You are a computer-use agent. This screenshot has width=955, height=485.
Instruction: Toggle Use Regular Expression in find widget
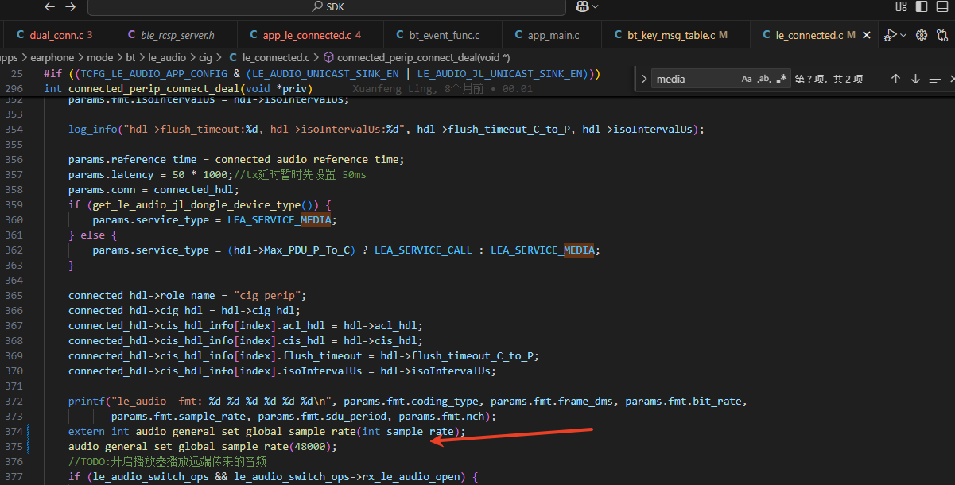coord(782,79)
